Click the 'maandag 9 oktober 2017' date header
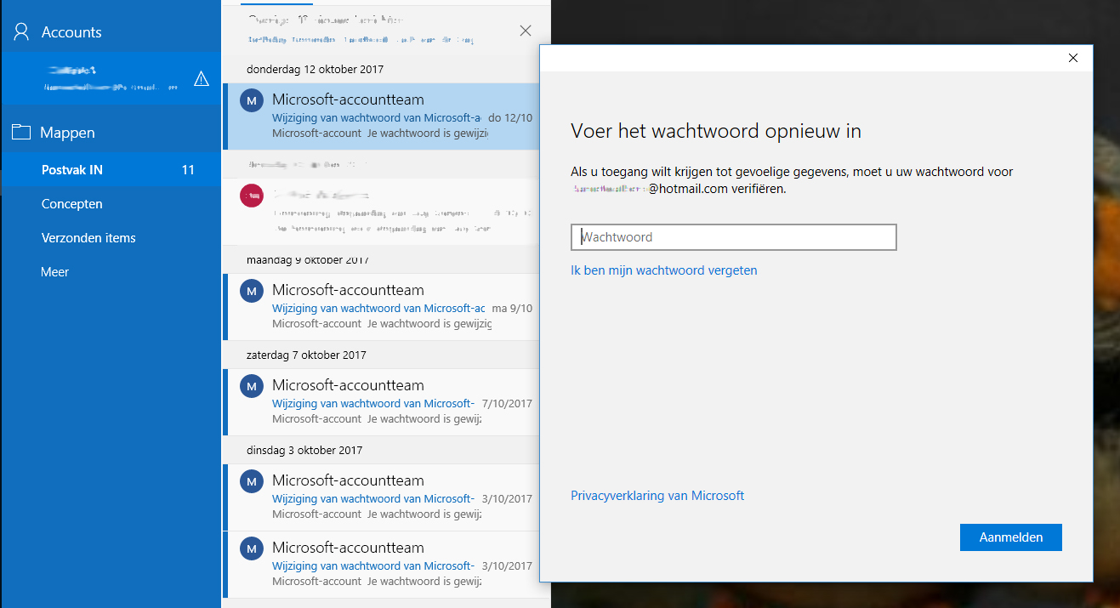The height and width of the screenshot is (608, 1120). tap(308, 259)
